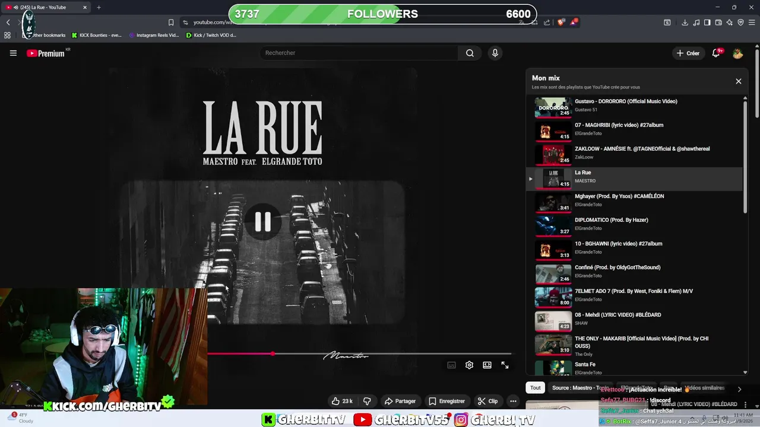Share the video via Partager
This screenshot has width=760, height=427.
click(400, 401)
